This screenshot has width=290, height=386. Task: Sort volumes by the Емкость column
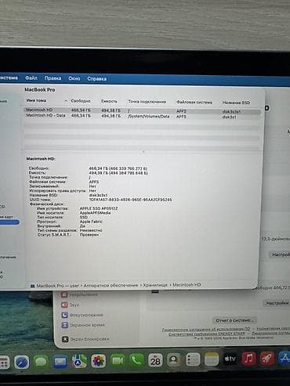tap(109, 101)
